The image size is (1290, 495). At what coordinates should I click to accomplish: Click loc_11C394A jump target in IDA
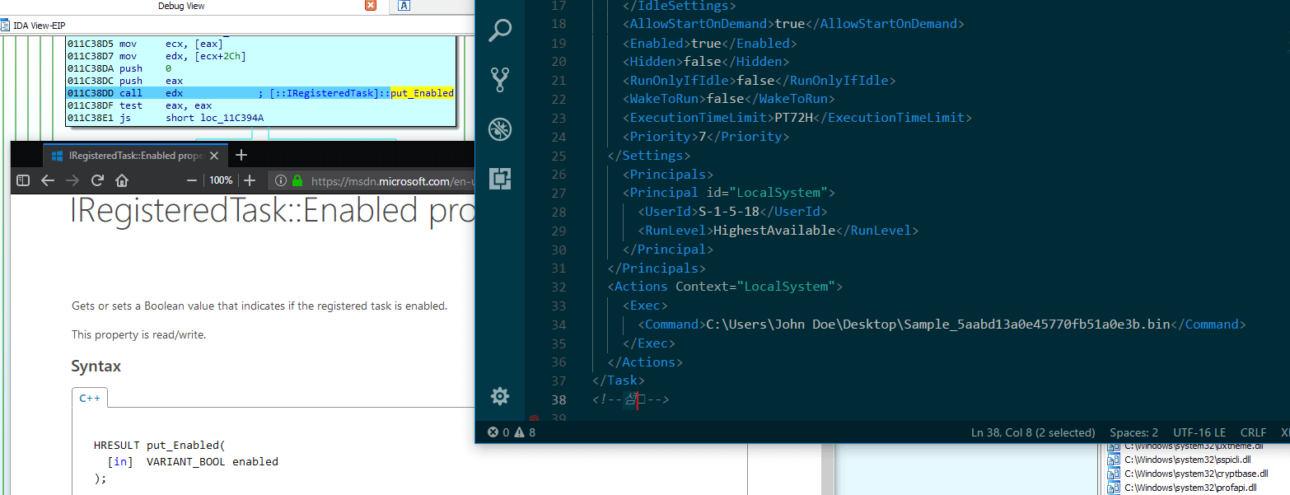click(232, 118)
